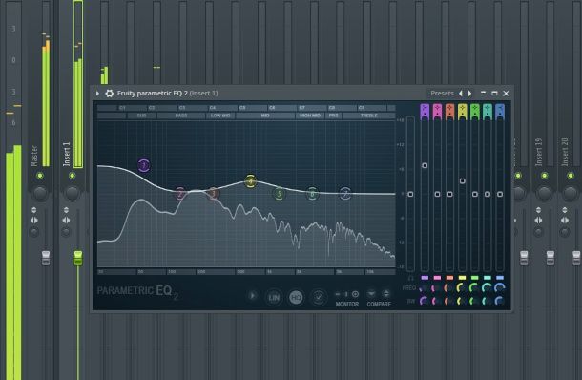The image size is (582, 380).
Task: Open the Compare bank down-arrow button
Action: pyautogui.click(x=371, y=294)
